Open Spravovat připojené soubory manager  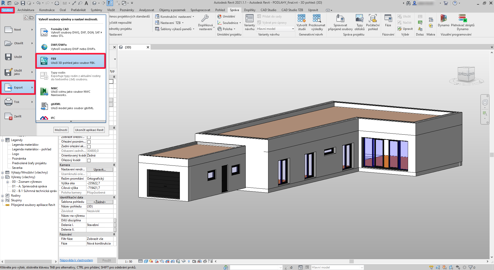(x=340, y=22)
